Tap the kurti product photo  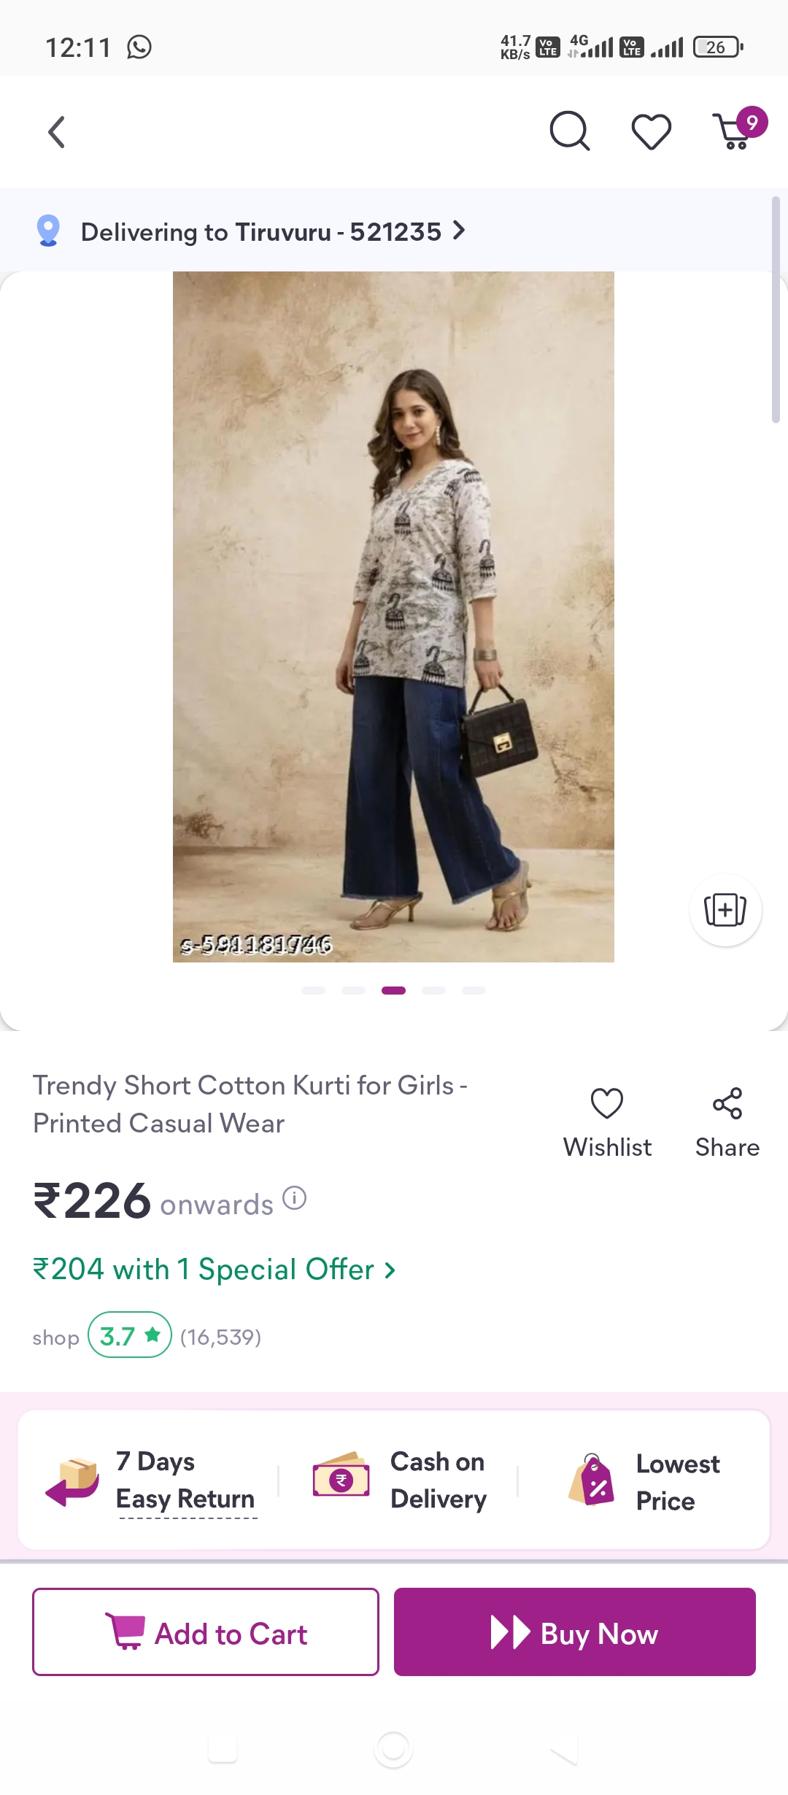[393, 617]
